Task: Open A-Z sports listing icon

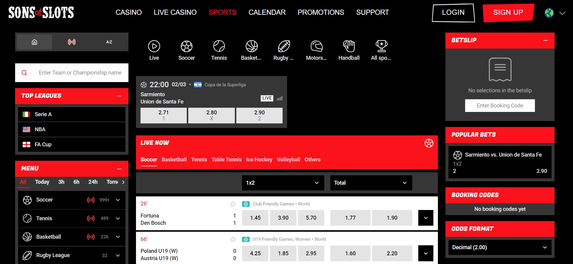Action: coord(109,42)
